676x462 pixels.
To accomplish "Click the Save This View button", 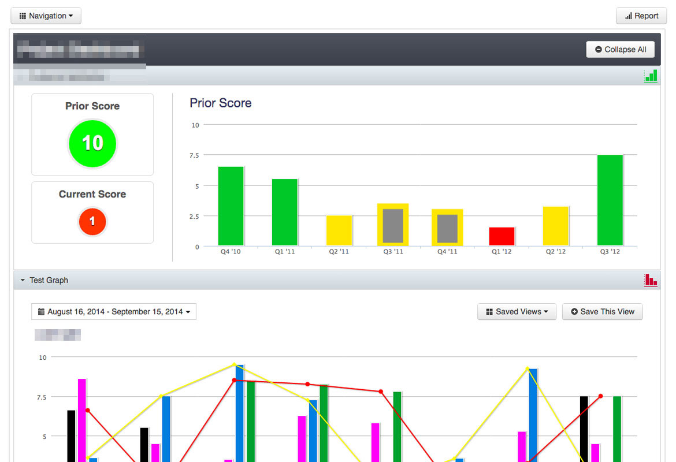I will (x=602, y=312).
